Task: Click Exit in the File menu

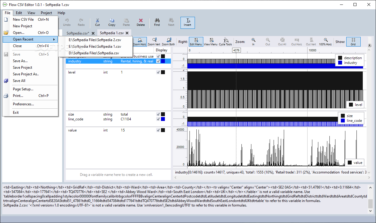Action: pyautogui.click(x=30, y=113)
